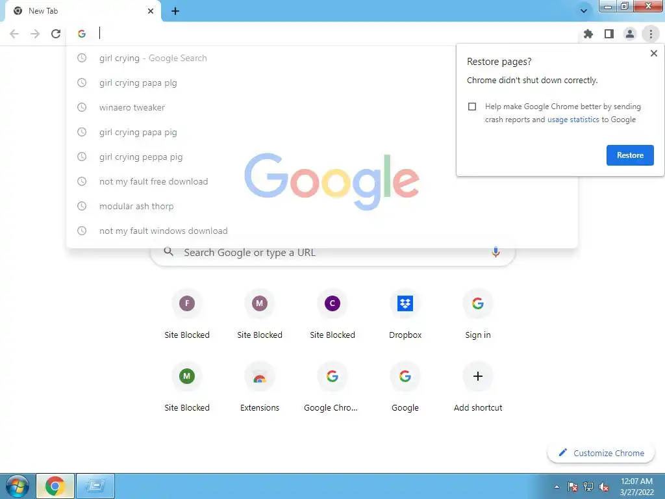Select the New Tab tab
The height and width of the screenshot is (499, 665).
(83, 11)
